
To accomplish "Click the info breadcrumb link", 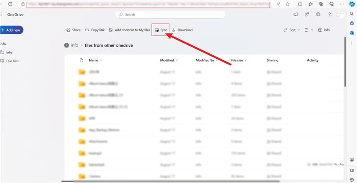I will click(75, 45).
